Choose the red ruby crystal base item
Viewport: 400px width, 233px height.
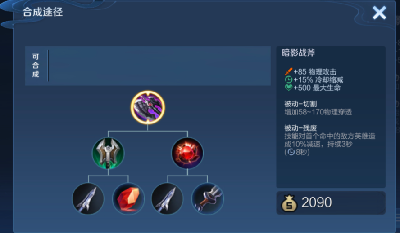(x=128, y=199)
